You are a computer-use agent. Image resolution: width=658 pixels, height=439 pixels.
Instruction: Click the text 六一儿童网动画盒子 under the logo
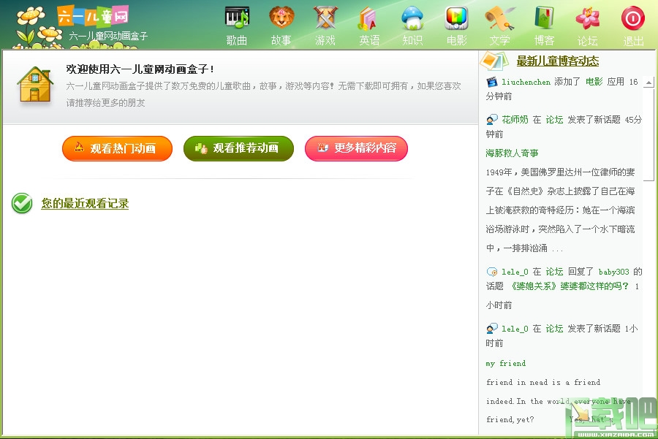point(108,36)
